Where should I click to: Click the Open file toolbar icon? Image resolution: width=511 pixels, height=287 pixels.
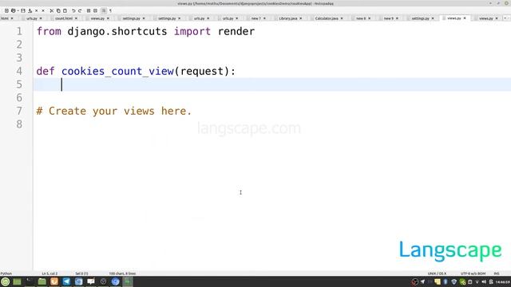coord(14,10)
